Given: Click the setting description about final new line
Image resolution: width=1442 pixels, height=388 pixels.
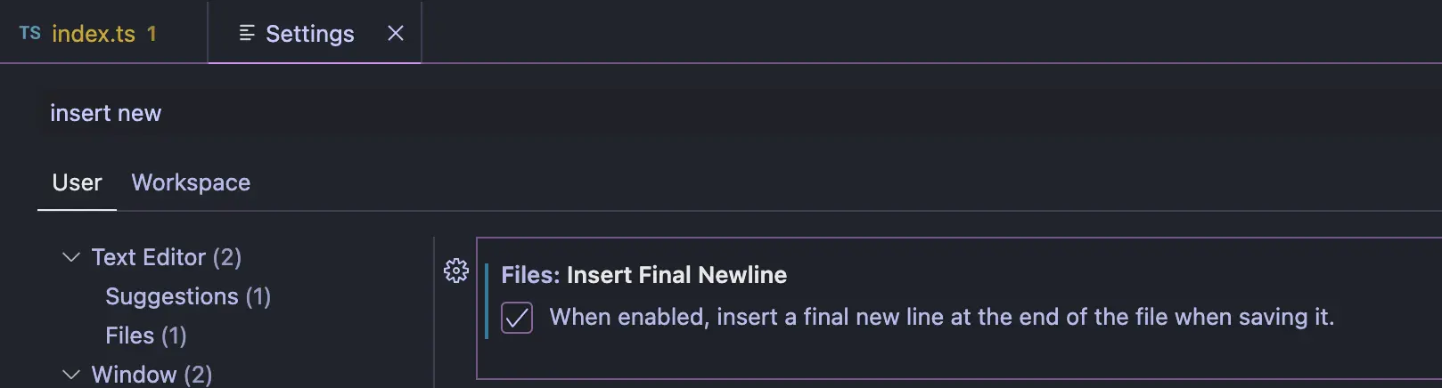Looking at the screenshot, I should (941, 317).
